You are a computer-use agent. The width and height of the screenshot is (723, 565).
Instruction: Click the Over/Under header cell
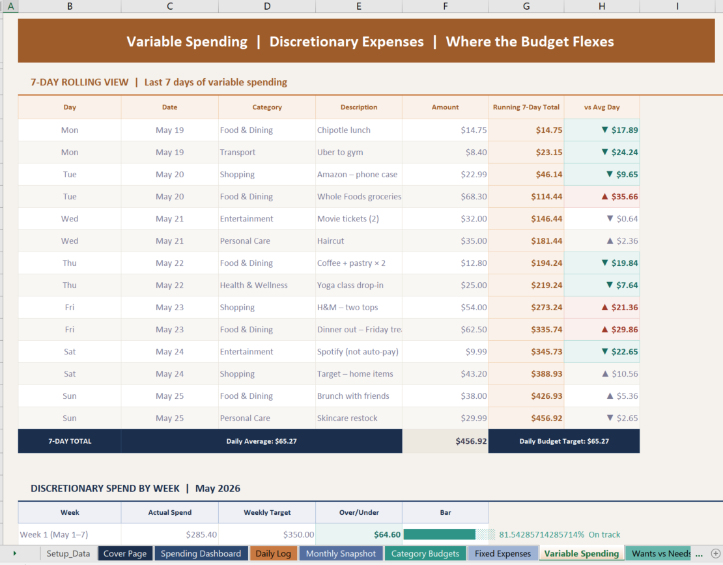point(359,512)
